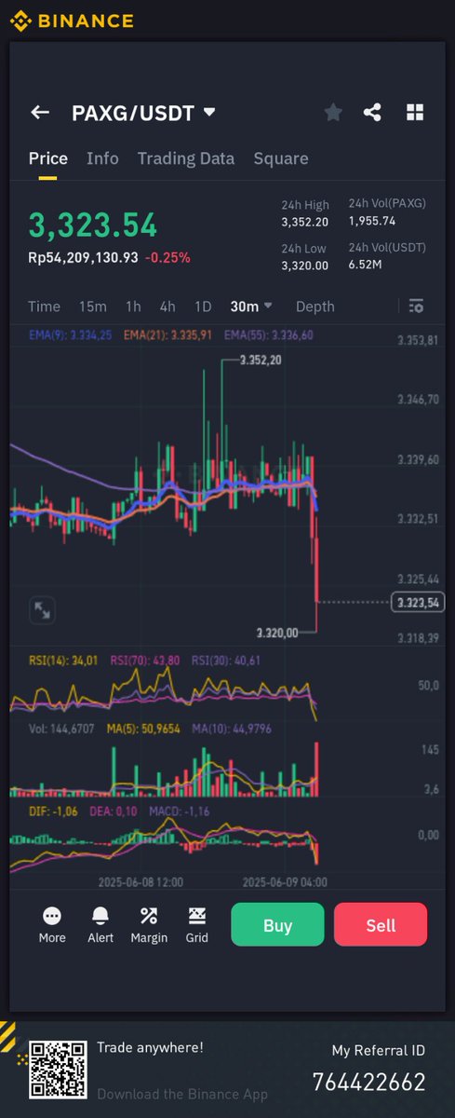Click the Download the Binance App text
Viewport: 455px width, 1118px height.
click(182, 1095)
